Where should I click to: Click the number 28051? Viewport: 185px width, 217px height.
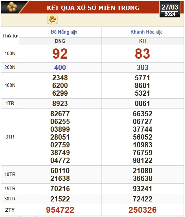click(x=60, y=137)
